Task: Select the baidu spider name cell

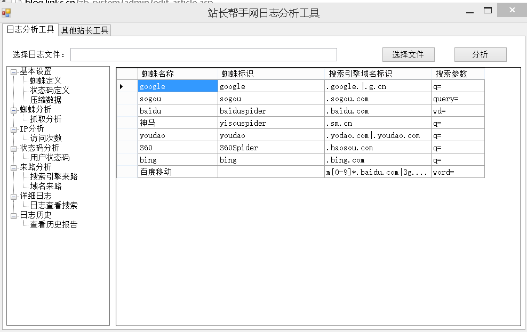Action: tap(178, 111)
